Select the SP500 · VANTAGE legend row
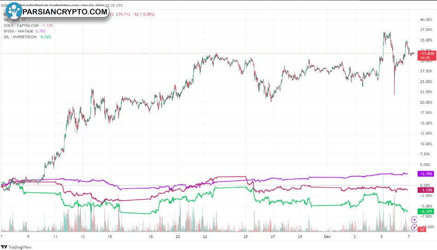437x250 pixels. 24,31
